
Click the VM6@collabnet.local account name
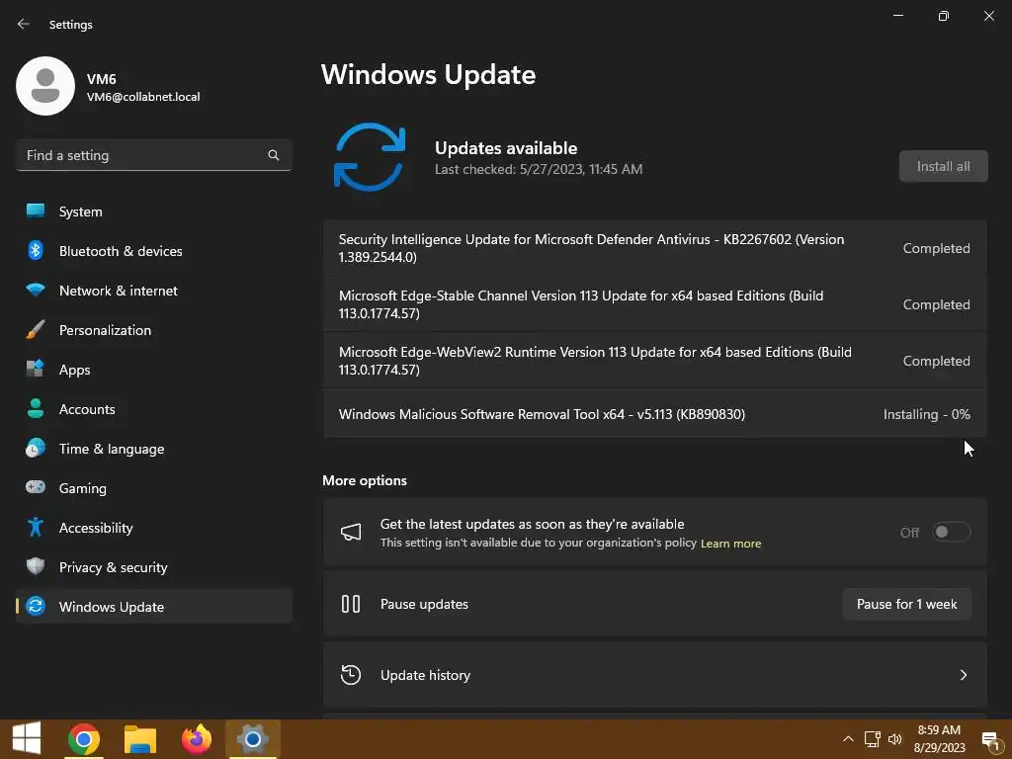click(x=143, y=97)
